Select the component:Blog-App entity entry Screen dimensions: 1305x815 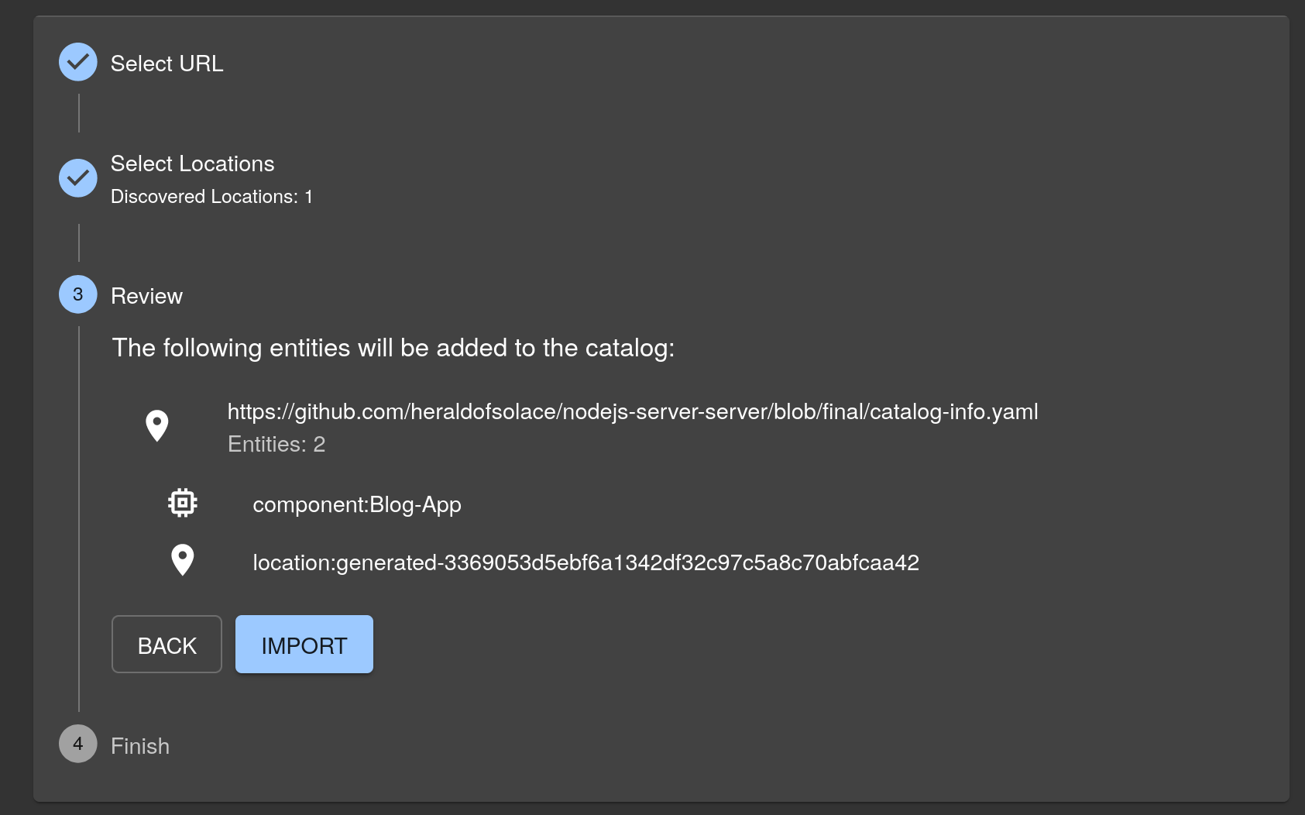tap(356, 504)
